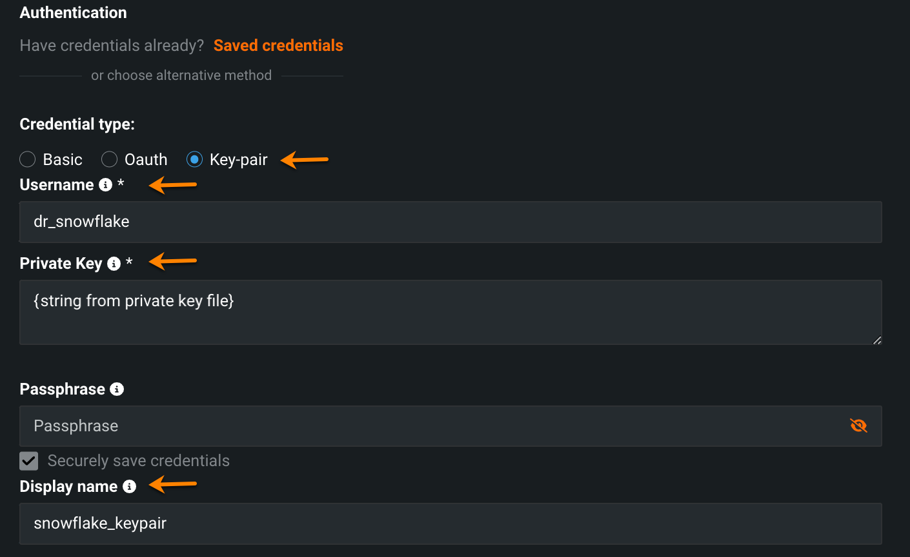Viewport: 910px width, 557px height.
Task: Click into the Private Key text area
Action: click(x=450, y=312)
